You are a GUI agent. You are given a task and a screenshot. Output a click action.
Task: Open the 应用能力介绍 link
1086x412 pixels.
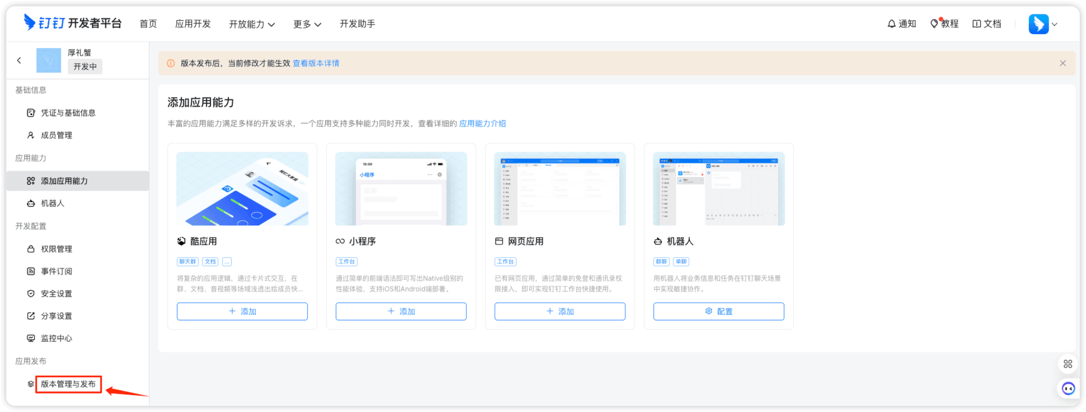(x=482, y=123)
